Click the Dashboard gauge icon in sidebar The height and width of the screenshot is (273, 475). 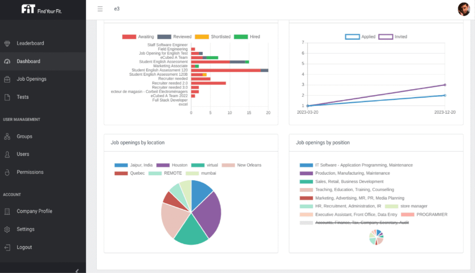coord(7,62)
